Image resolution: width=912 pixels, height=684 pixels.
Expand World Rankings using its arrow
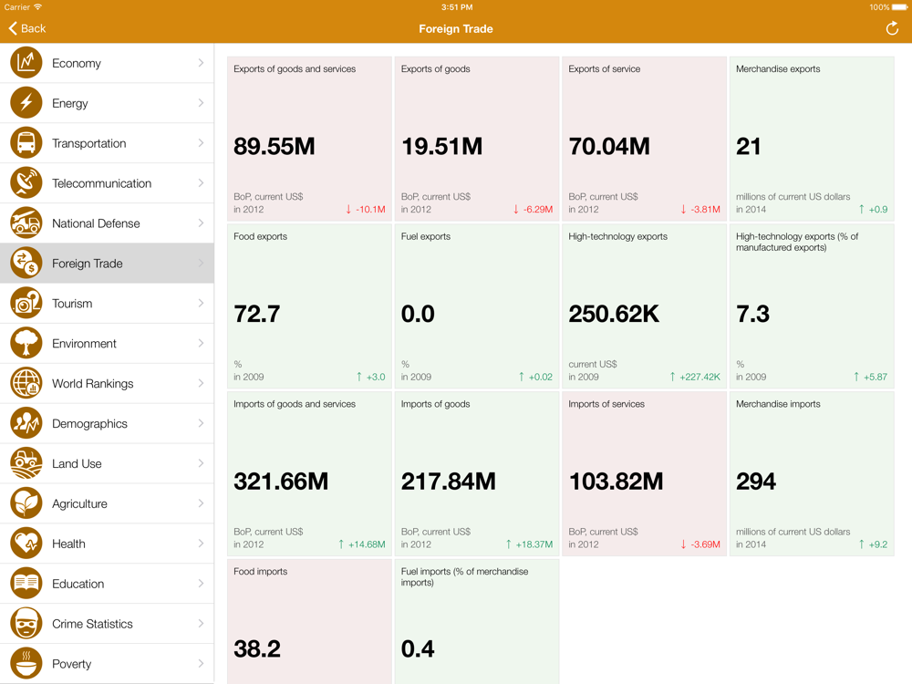[x=201, y=383]
